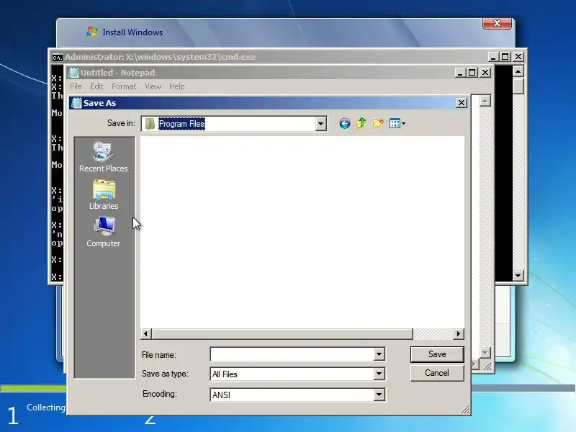
Task: Open the View menu icon dropdown
Action: (397, 123)
